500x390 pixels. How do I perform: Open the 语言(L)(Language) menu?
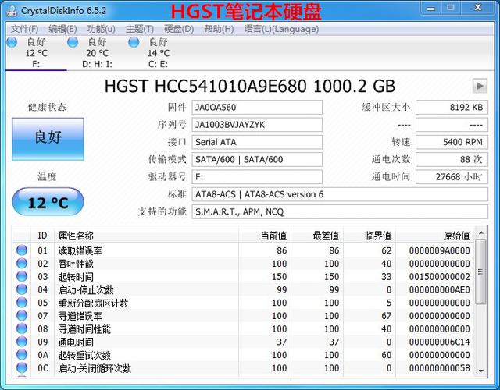(x=281, y=29)
